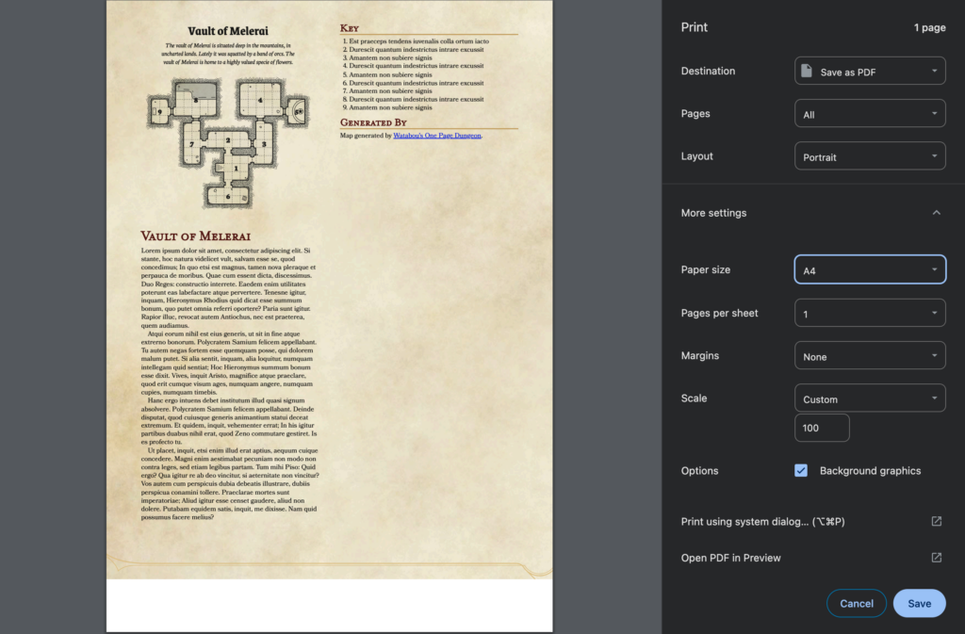
Task: Click inside the Scale value field showing 100
Action: (821, 428)
